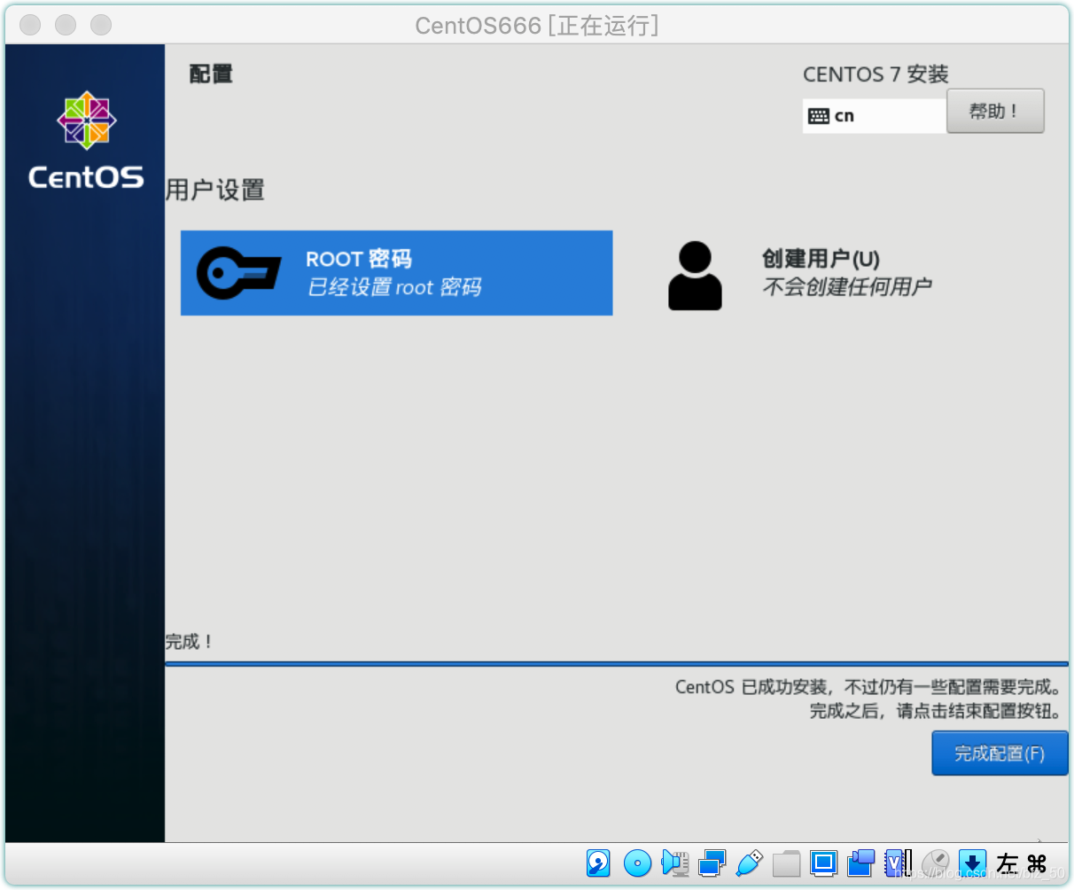
Task: Open the optical disc status icon
Action: 637,863
